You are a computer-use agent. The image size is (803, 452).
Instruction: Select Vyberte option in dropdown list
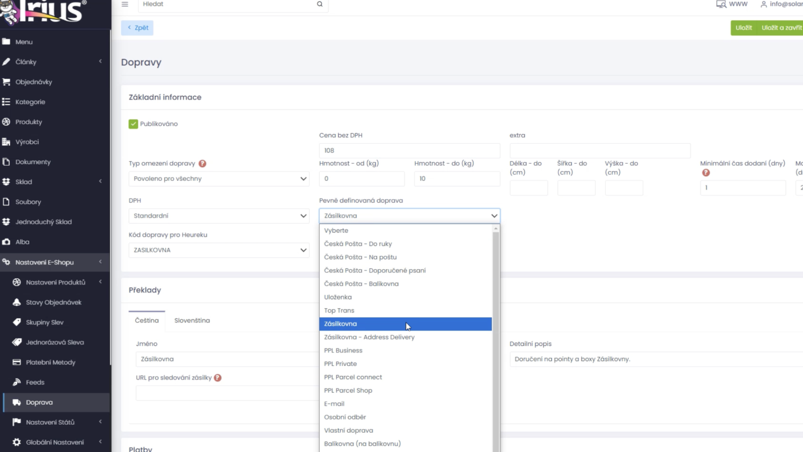405,231
